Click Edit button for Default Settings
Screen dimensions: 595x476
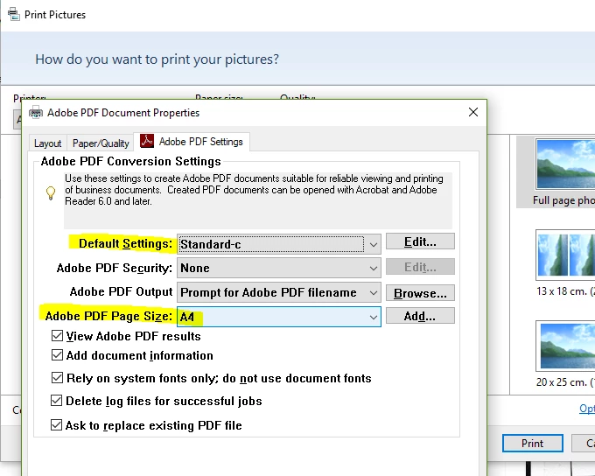click(x=420, y=241)
